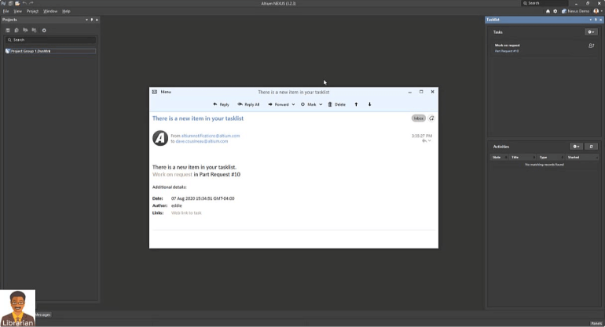Go to next message with down arrow
This screenshot has width=605, height=327.
tap(370, 104)
